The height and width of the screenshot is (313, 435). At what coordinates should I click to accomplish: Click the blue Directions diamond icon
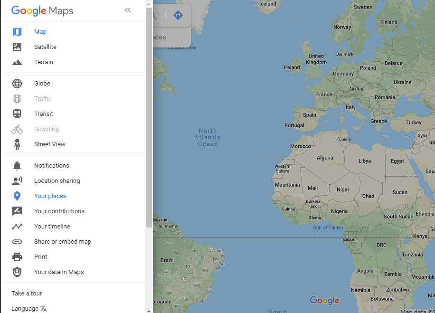[x=178, y=15]
